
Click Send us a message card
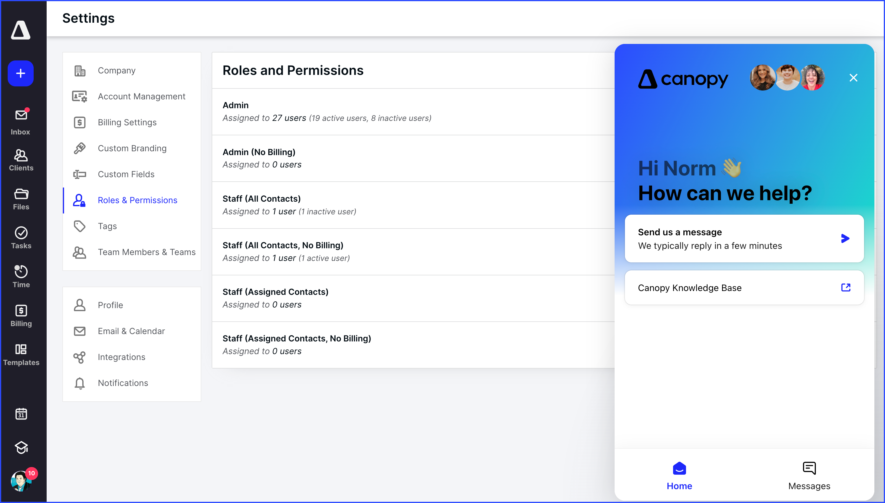[744, 238]
